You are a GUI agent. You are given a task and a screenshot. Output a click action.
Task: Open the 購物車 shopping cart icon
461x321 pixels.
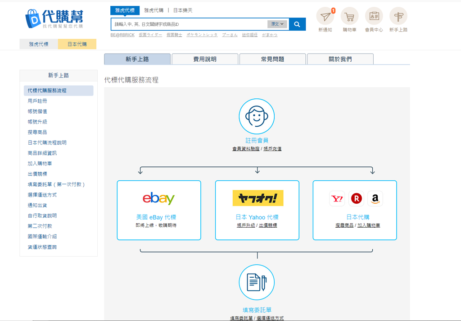click(x=349, y=17)
